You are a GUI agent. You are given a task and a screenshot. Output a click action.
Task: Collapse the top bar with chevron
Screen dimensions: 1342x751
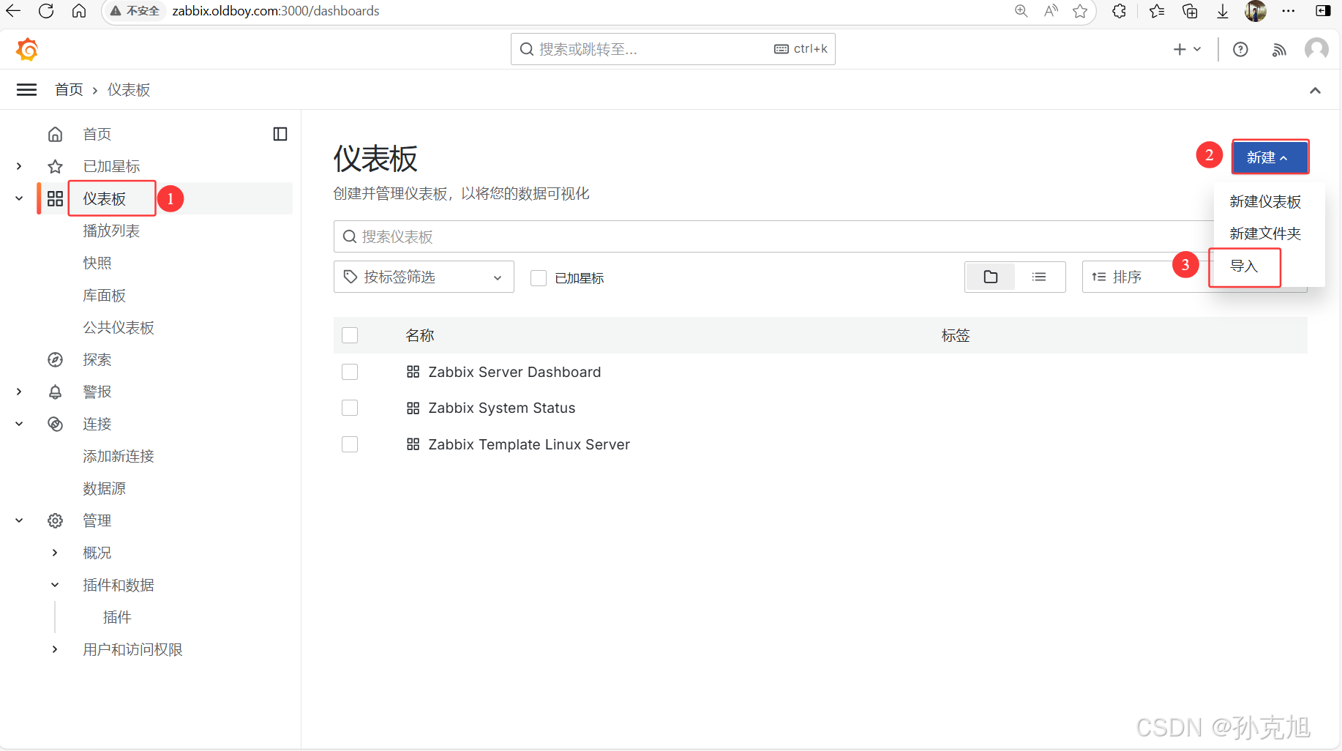(1315, 91)
